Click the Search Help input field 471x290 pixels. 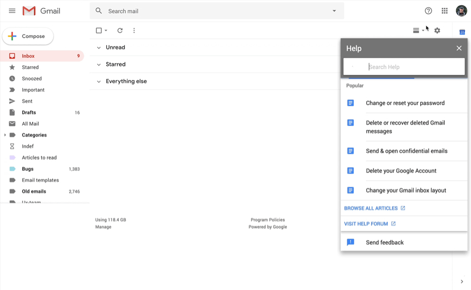[404, 66]
